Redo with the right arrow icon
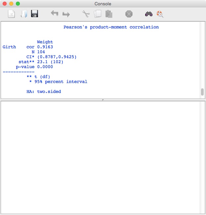 pos(66,14)
